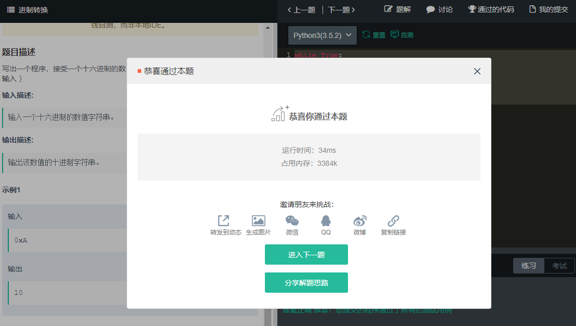
Task: Close the 恭喜通过本题 dialog
Action: click(x=477, y=71)
